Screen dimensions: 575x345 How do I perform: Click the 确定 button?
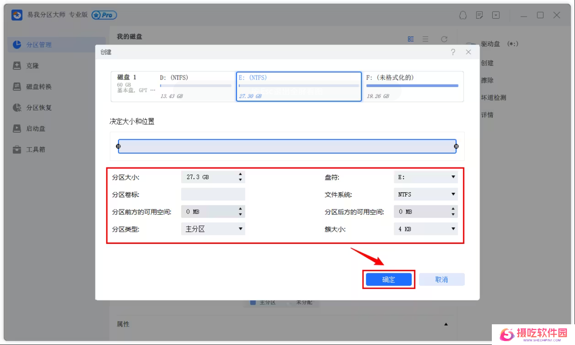[388, 279]
